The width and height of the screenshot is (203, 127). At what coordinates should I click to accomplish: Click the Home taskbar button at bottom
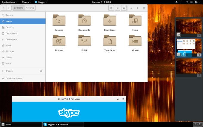(x=21, y=124)
